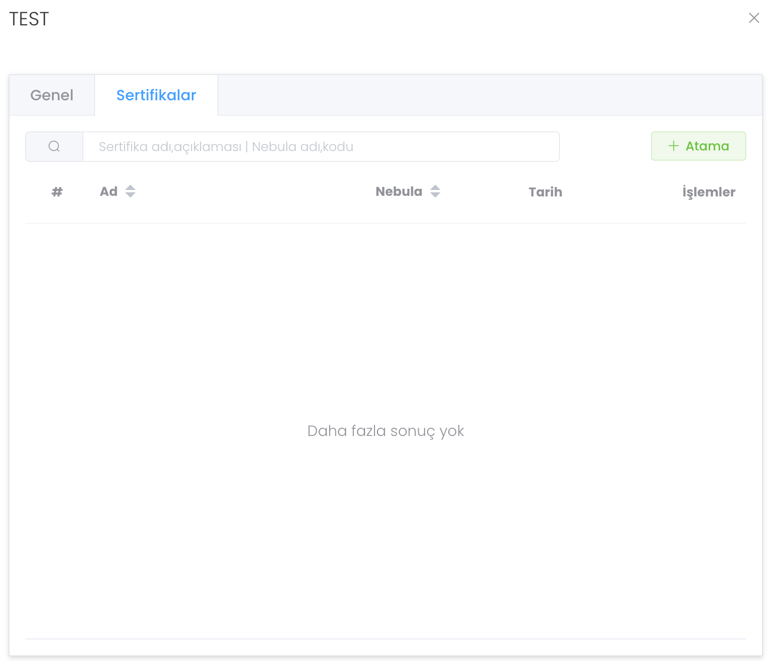Click the # column header symbol
The height and width of the screenshot is (669, 775).
(57, 192)
